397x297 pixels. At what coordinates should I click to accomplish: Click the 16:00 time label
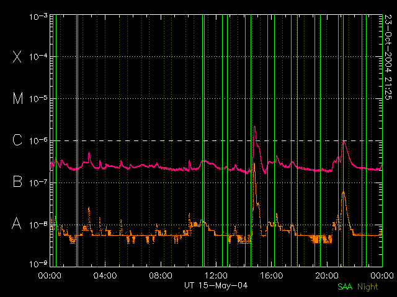pos(272,275)
